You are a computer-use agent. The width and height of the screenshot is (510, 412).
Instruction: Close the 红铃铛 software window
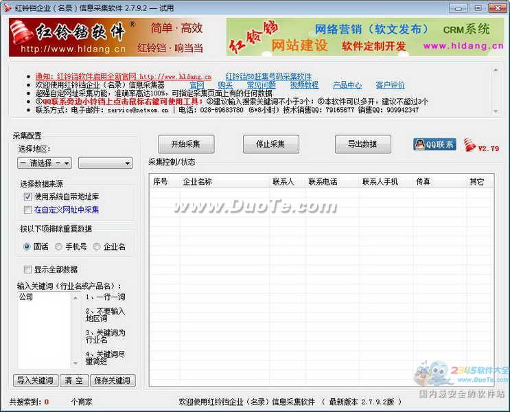[x=498, y=8]
